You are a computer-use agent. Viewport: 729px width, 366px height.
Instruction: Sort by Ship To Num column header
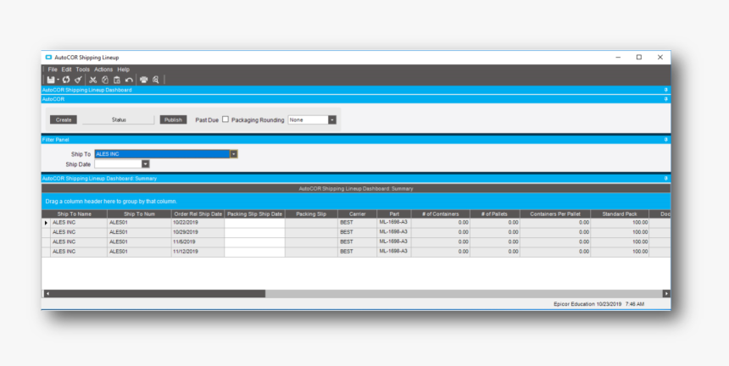(x=140, y=214)
